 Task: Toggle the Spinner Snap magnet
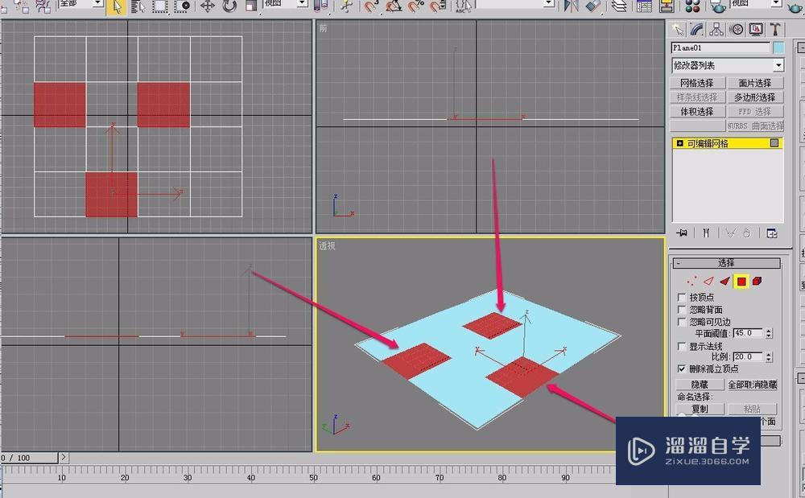tap(437, 6)
